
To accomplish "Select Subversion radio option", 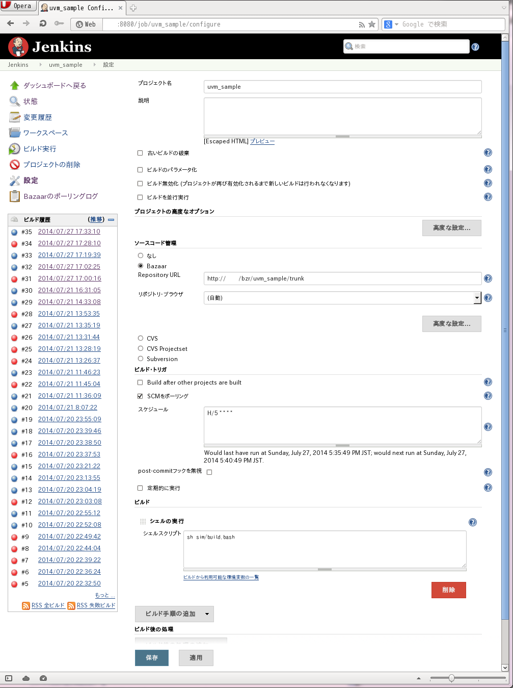I will [x=141, y=359].
